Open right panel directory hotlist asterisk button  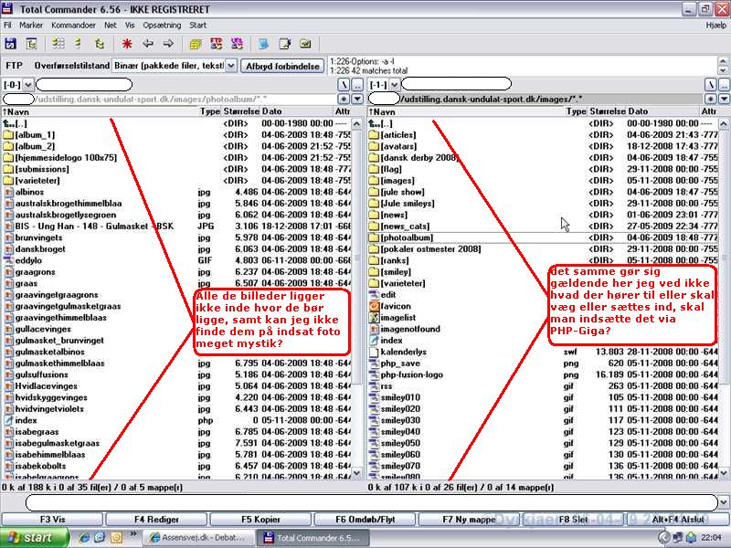pyautogui.click(x=710, y=99)
